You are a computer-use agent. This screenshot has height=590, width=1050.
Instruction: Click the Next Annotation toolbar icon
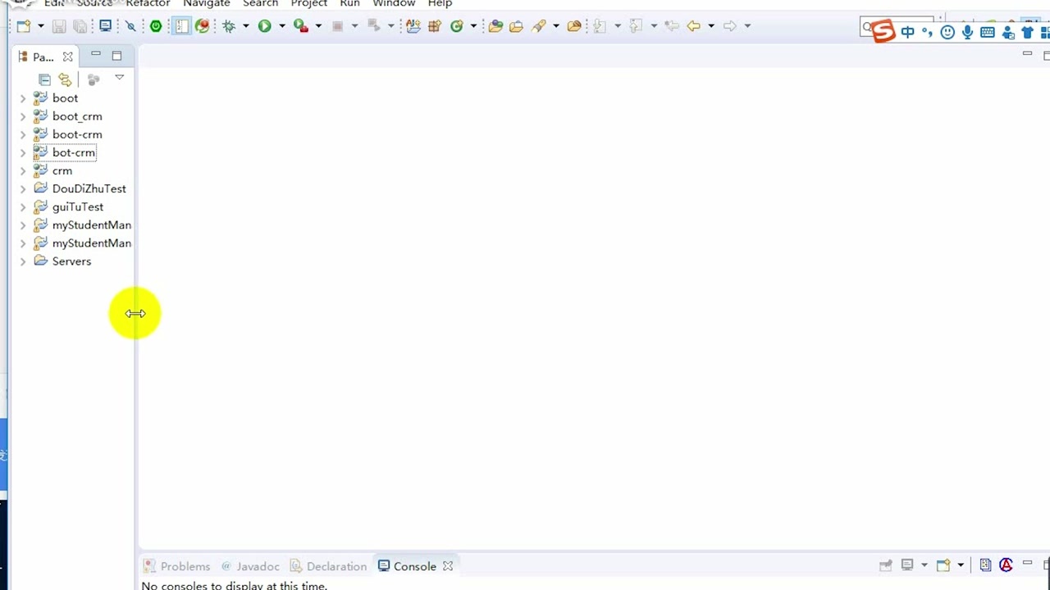click(x=600, y=26)
